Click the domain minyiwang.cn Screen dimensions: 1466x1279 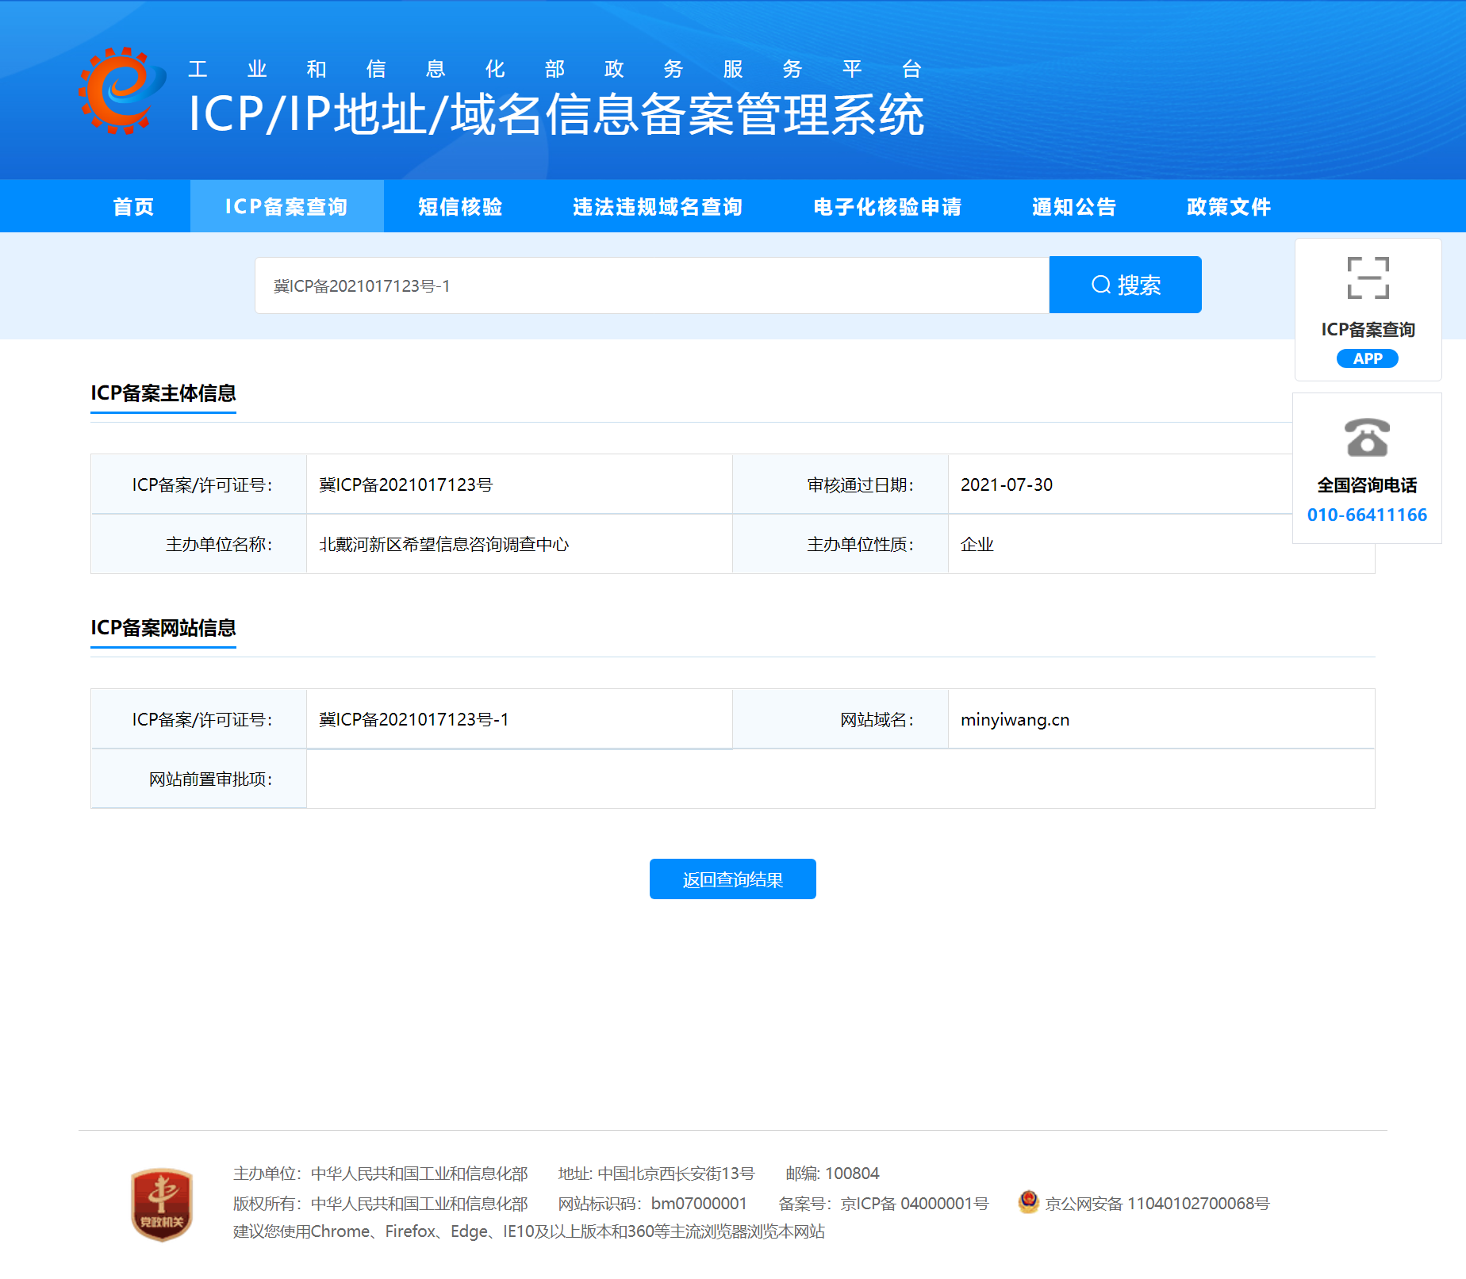(x=1015, y=720)
